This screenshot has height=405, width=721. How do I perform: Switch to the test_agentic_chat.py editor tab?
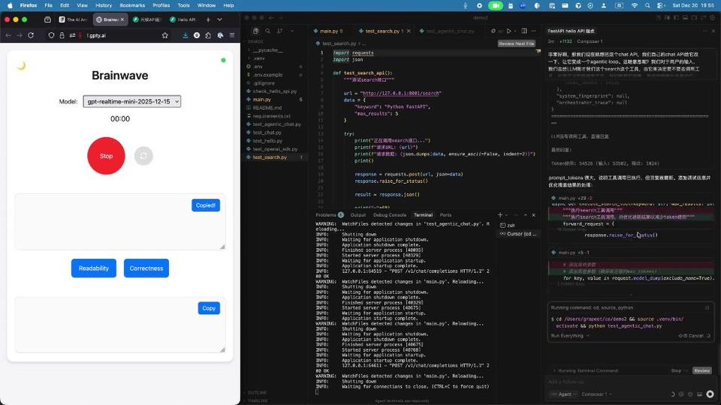447,31
